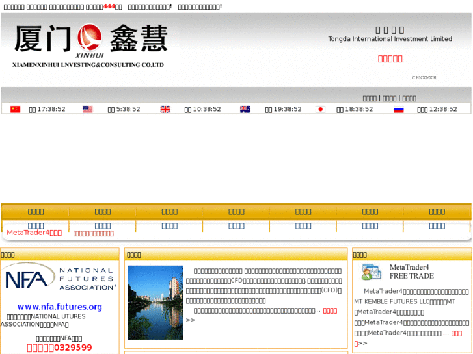Select the Russia flag icon

398,109
